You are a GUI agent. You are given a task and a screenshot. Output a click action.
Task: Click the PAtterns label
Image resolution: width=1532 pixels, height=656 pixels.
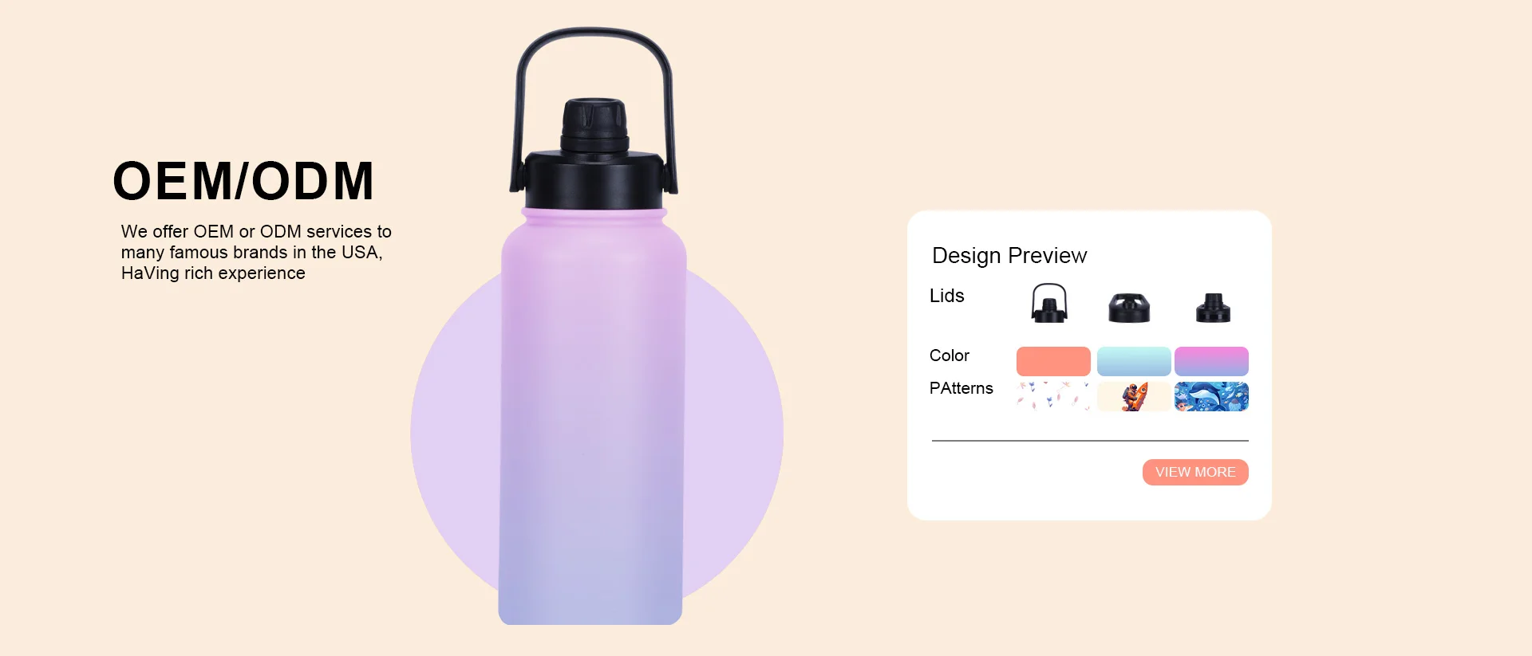pos(961,388)
